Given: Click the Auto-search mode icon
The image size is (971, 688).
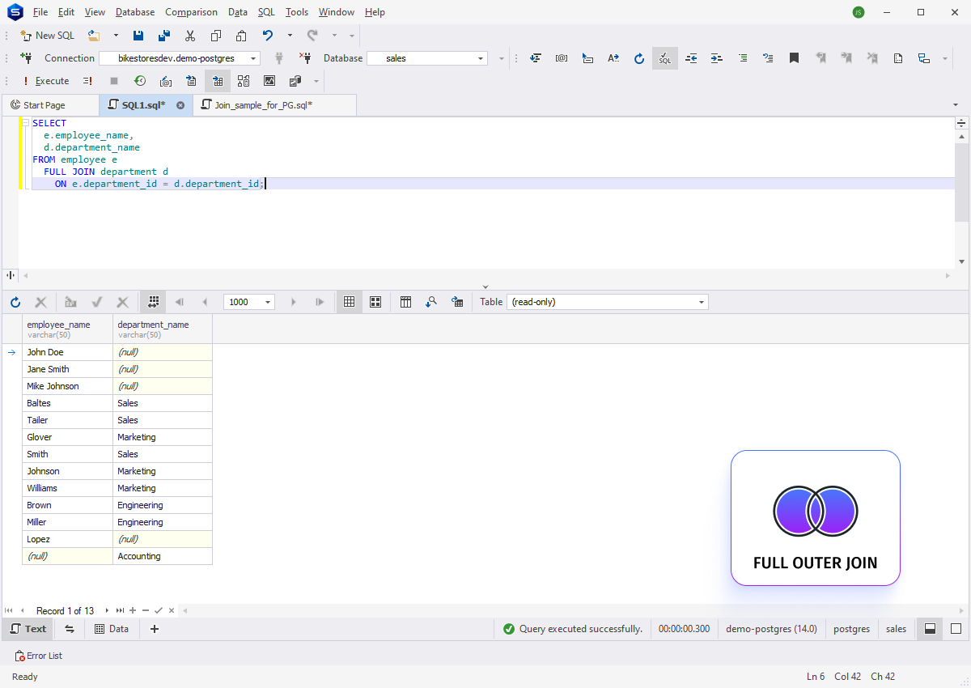Looking at the screenshot, I should pyautogui.click(x=432, y=302).
